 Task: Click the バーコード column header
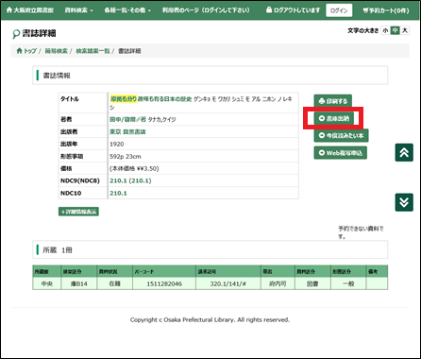(164, 271)
